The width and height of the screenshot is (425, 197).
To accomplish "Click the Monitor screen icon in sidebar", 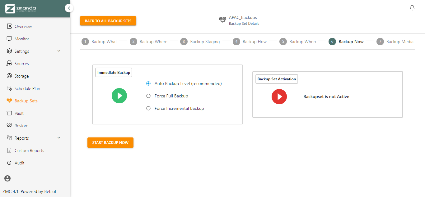I will coord(9,39).
